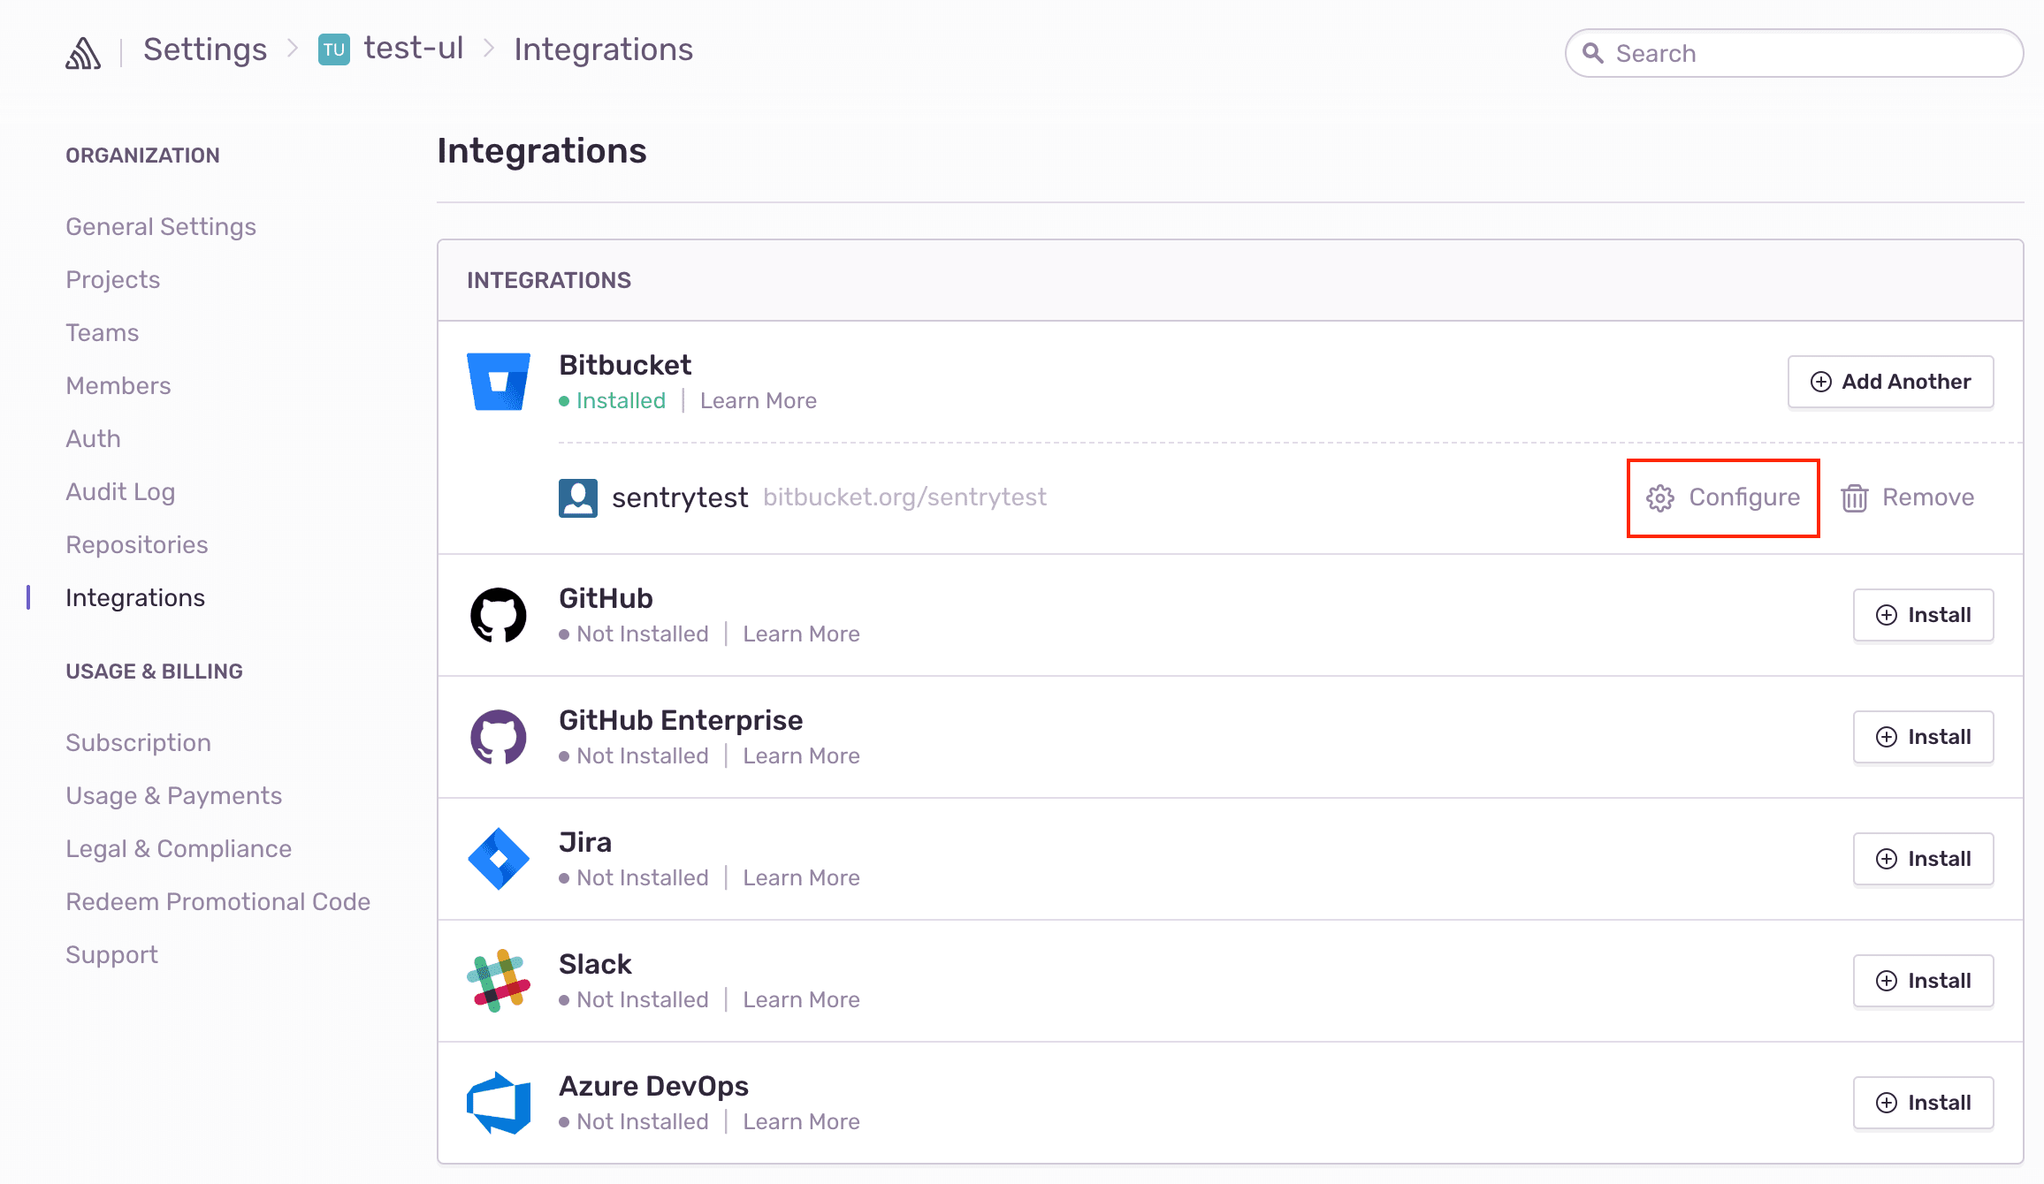The height and width of the screenshot is (1184, 2044).
Task: Open General Settings from sidebar
Action: [x=161, y=227]
